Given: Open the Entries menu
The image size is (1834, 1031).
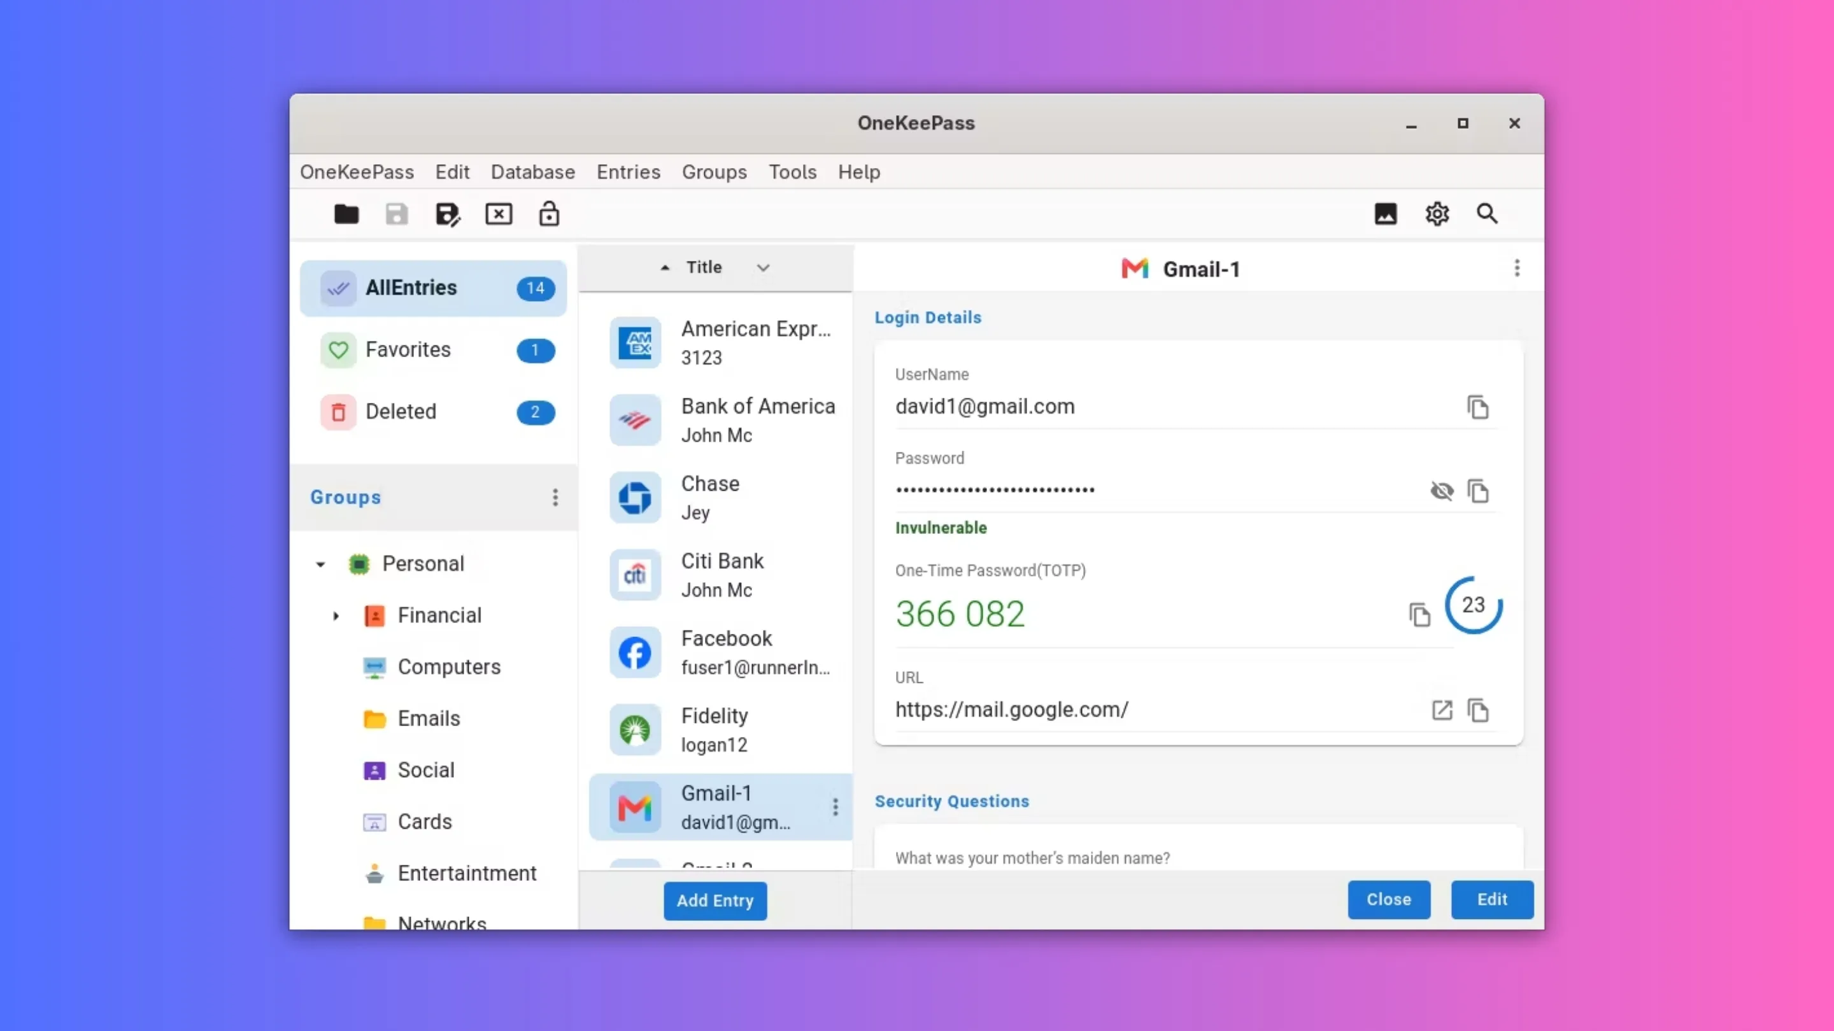Looking at the screenshot, I should point(628,172).
